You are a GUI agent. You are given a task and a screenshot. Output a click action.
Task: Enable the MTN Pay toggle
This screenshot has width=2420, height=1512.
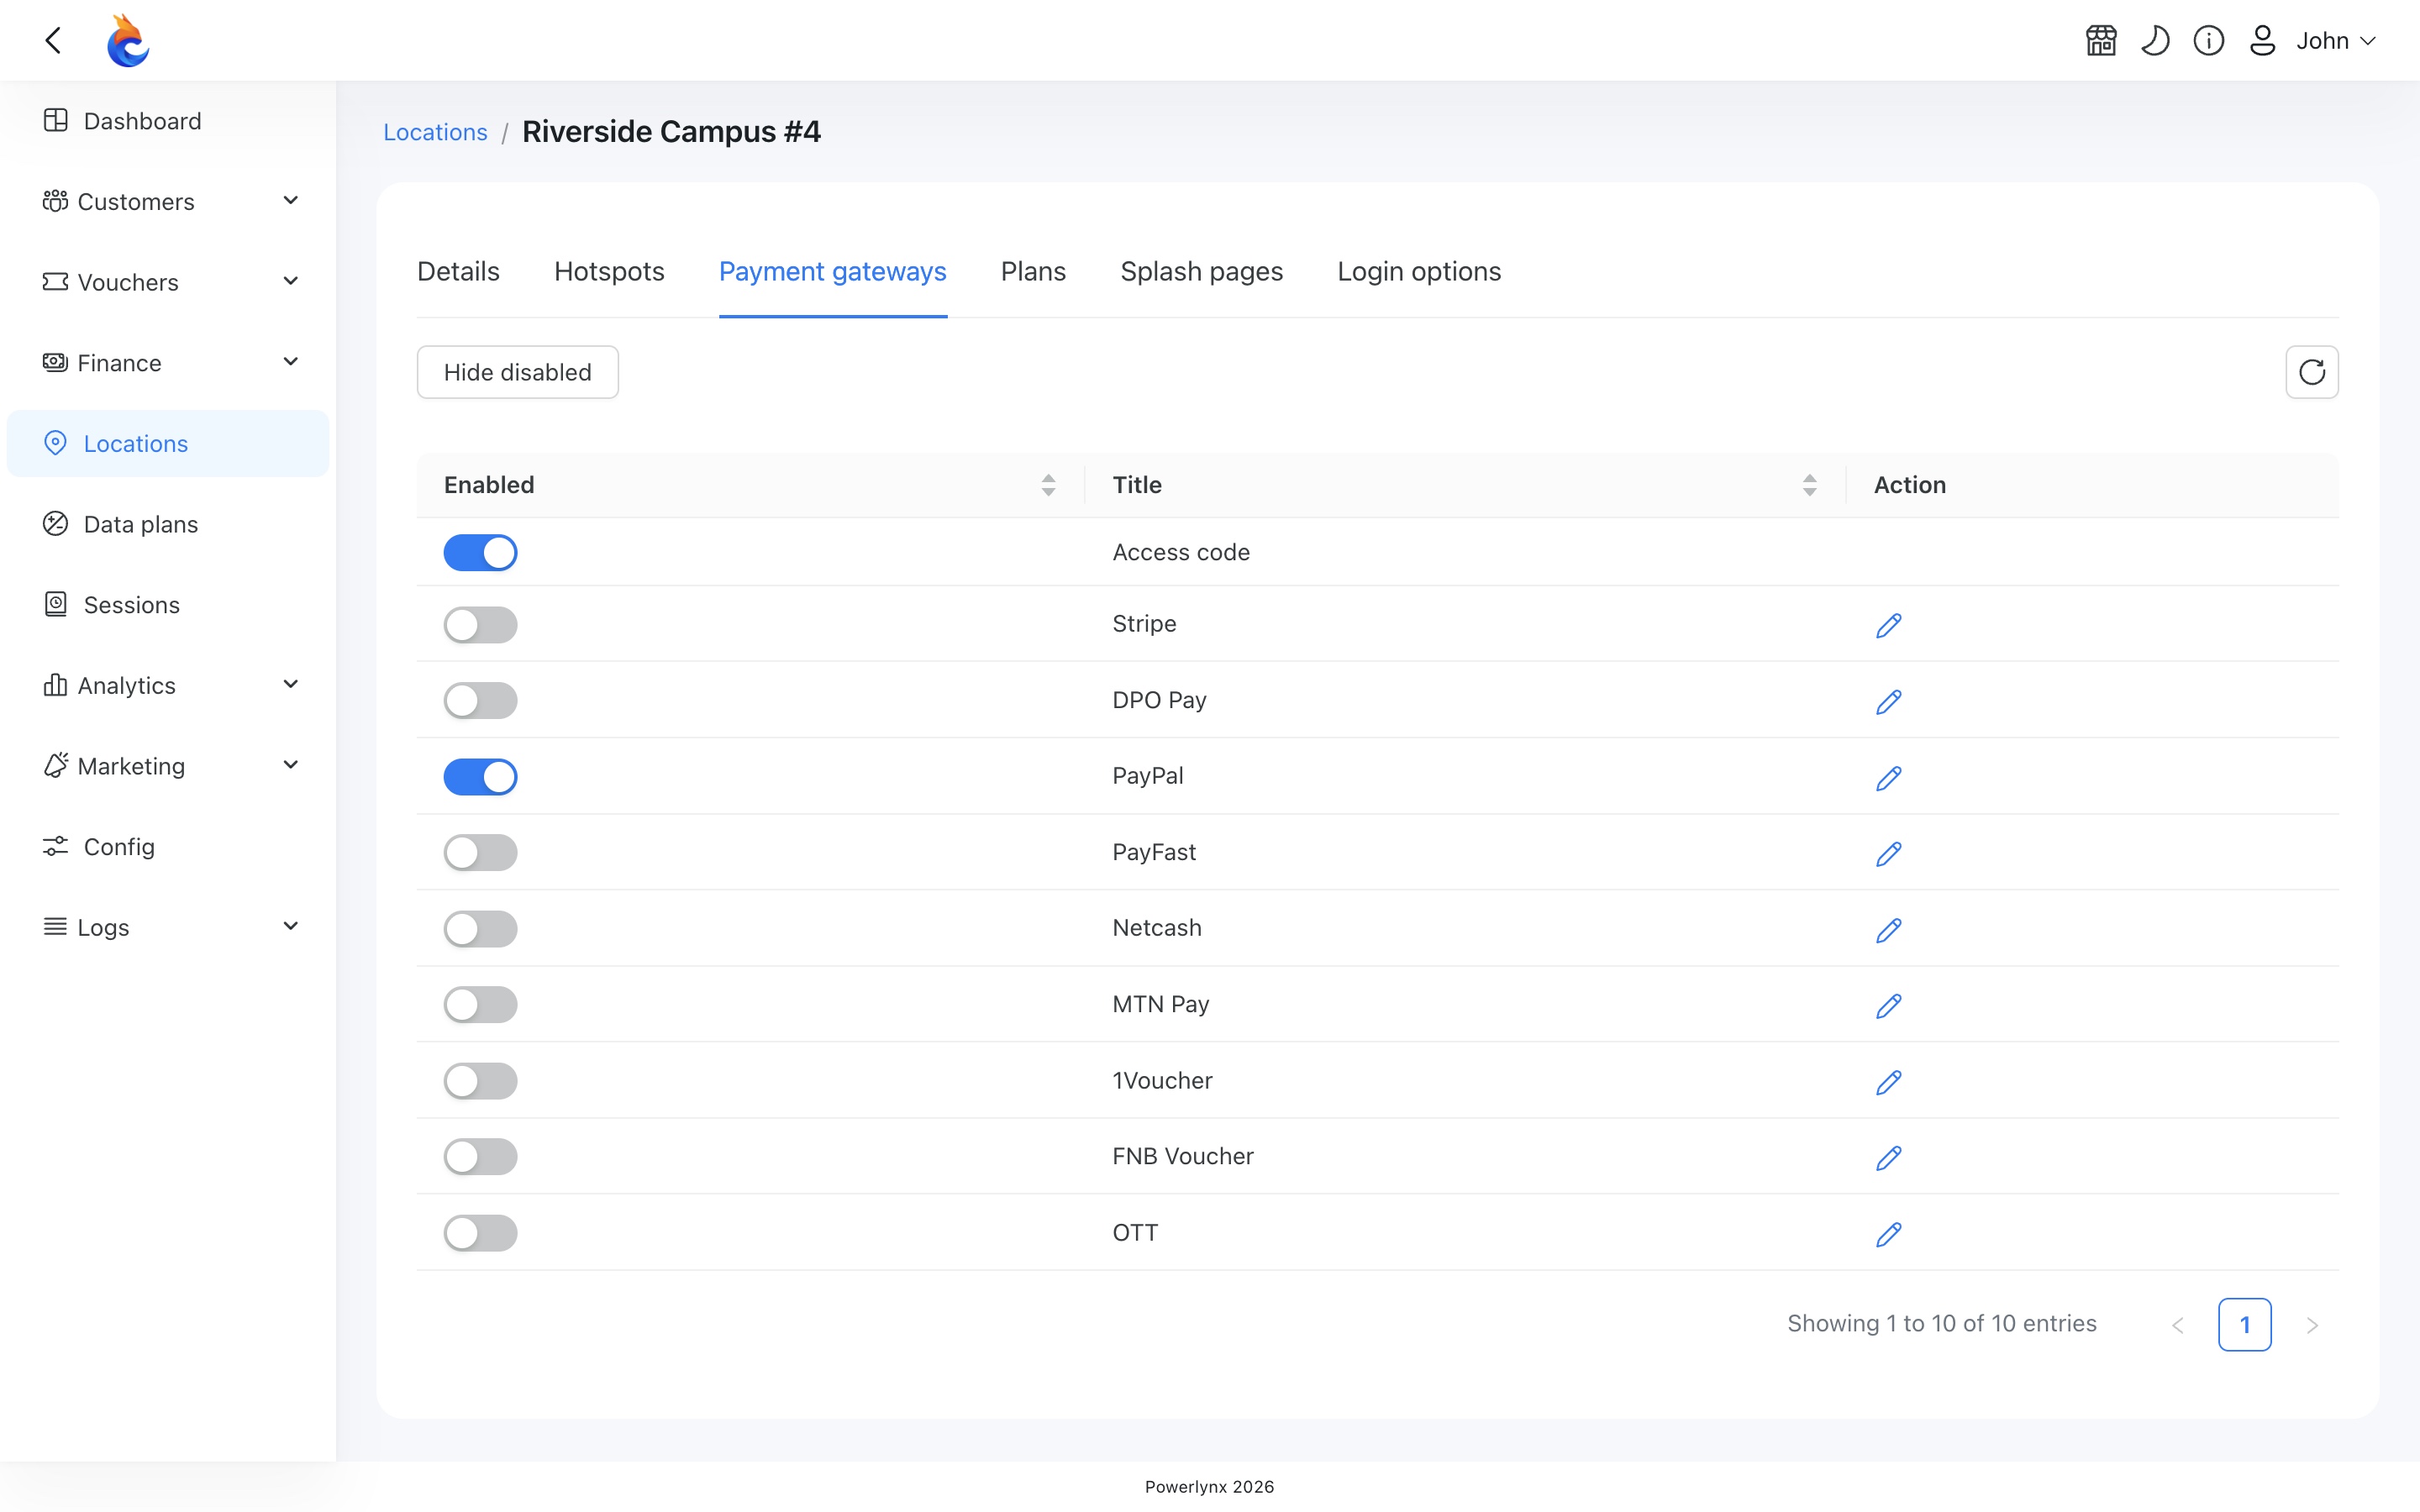[x=480, y=1005]
